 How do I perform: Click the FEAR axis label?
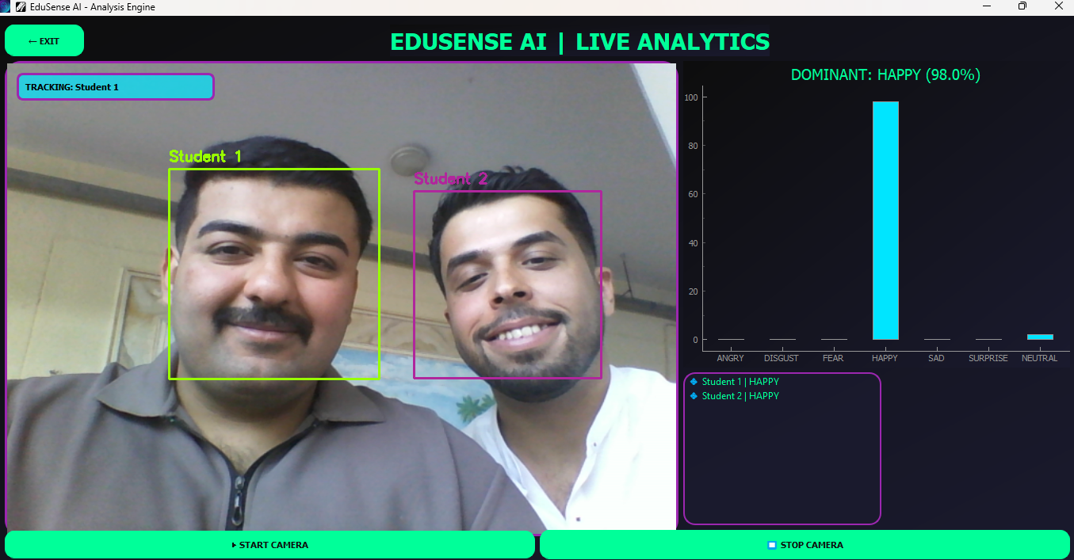click(x=833, y=359)
